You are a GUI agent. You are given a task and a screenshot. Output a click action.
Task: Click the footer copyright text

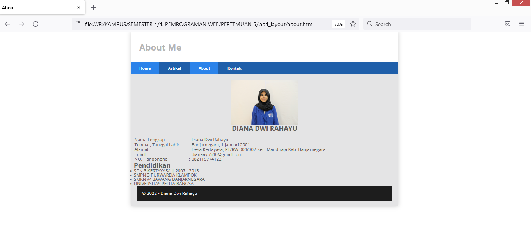click(x=169, y=193)
